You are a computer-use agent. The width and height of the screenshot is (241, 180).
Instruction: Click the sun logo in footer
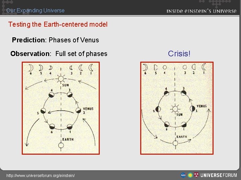click(190, 175)
